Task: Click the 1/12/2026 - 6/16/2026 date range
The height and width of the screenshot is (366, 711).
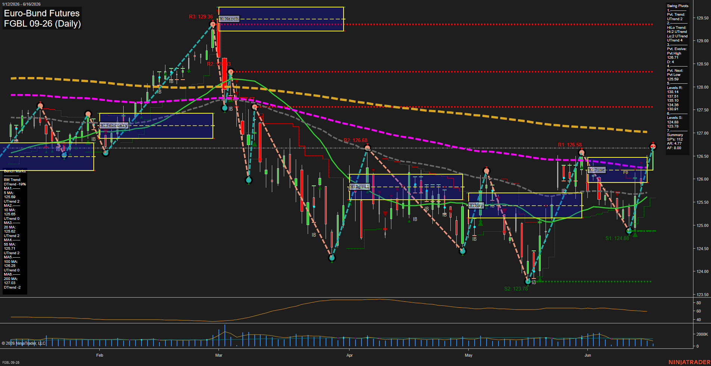Action: click(21, 4)
